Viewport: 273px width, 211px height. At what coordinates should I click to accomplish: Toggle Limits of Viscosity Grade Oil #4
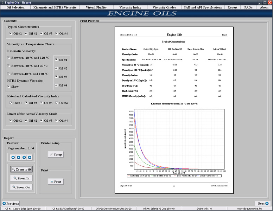coord(57,121)
